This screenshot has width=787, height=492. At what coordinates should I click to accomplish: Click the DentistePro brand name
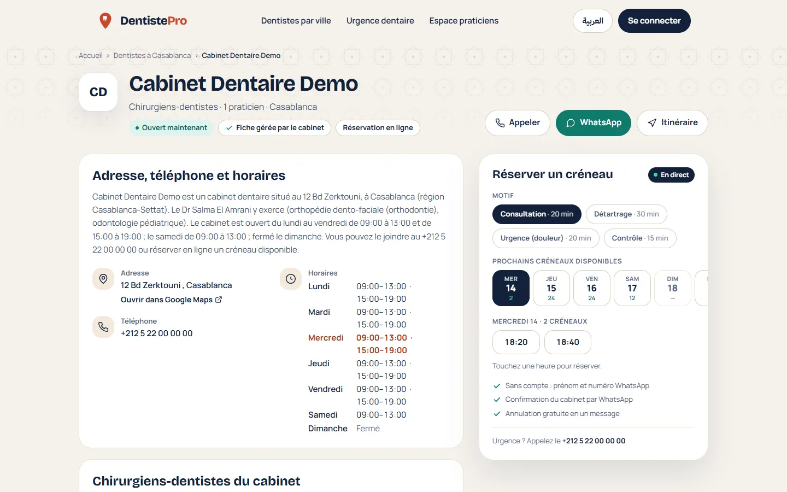pyautogui.click(x=154, y=21)
